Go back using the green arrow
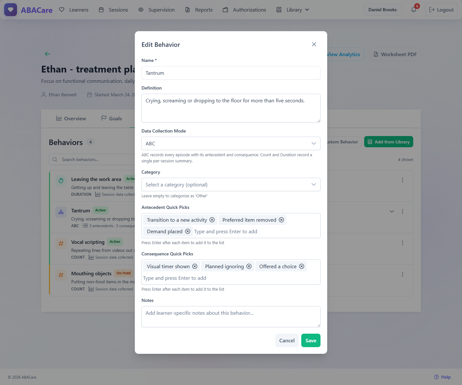This screenshot has width=462, height=385. [x=47, y=54]
